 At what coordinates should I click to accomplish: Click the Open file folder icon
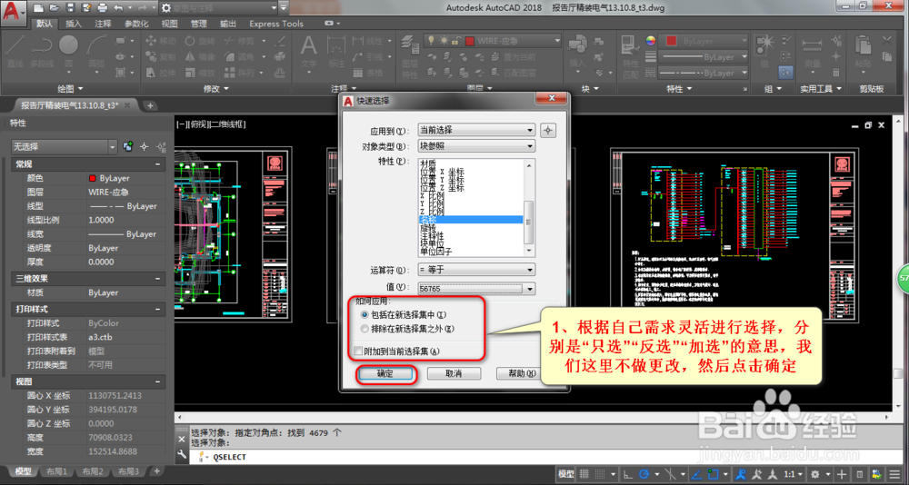[x=54, y=8]
